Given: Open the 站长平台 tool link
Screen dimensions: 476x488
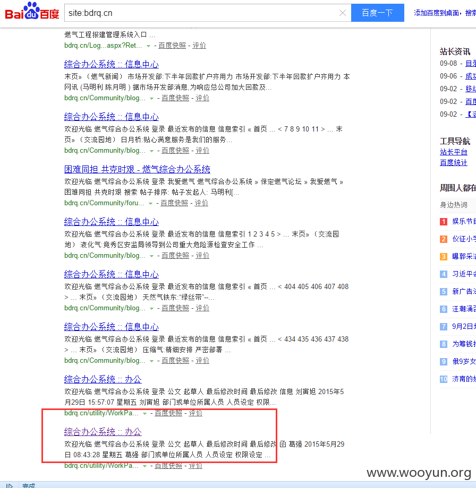Looking at the screenshot, I should tap(454, 153).
